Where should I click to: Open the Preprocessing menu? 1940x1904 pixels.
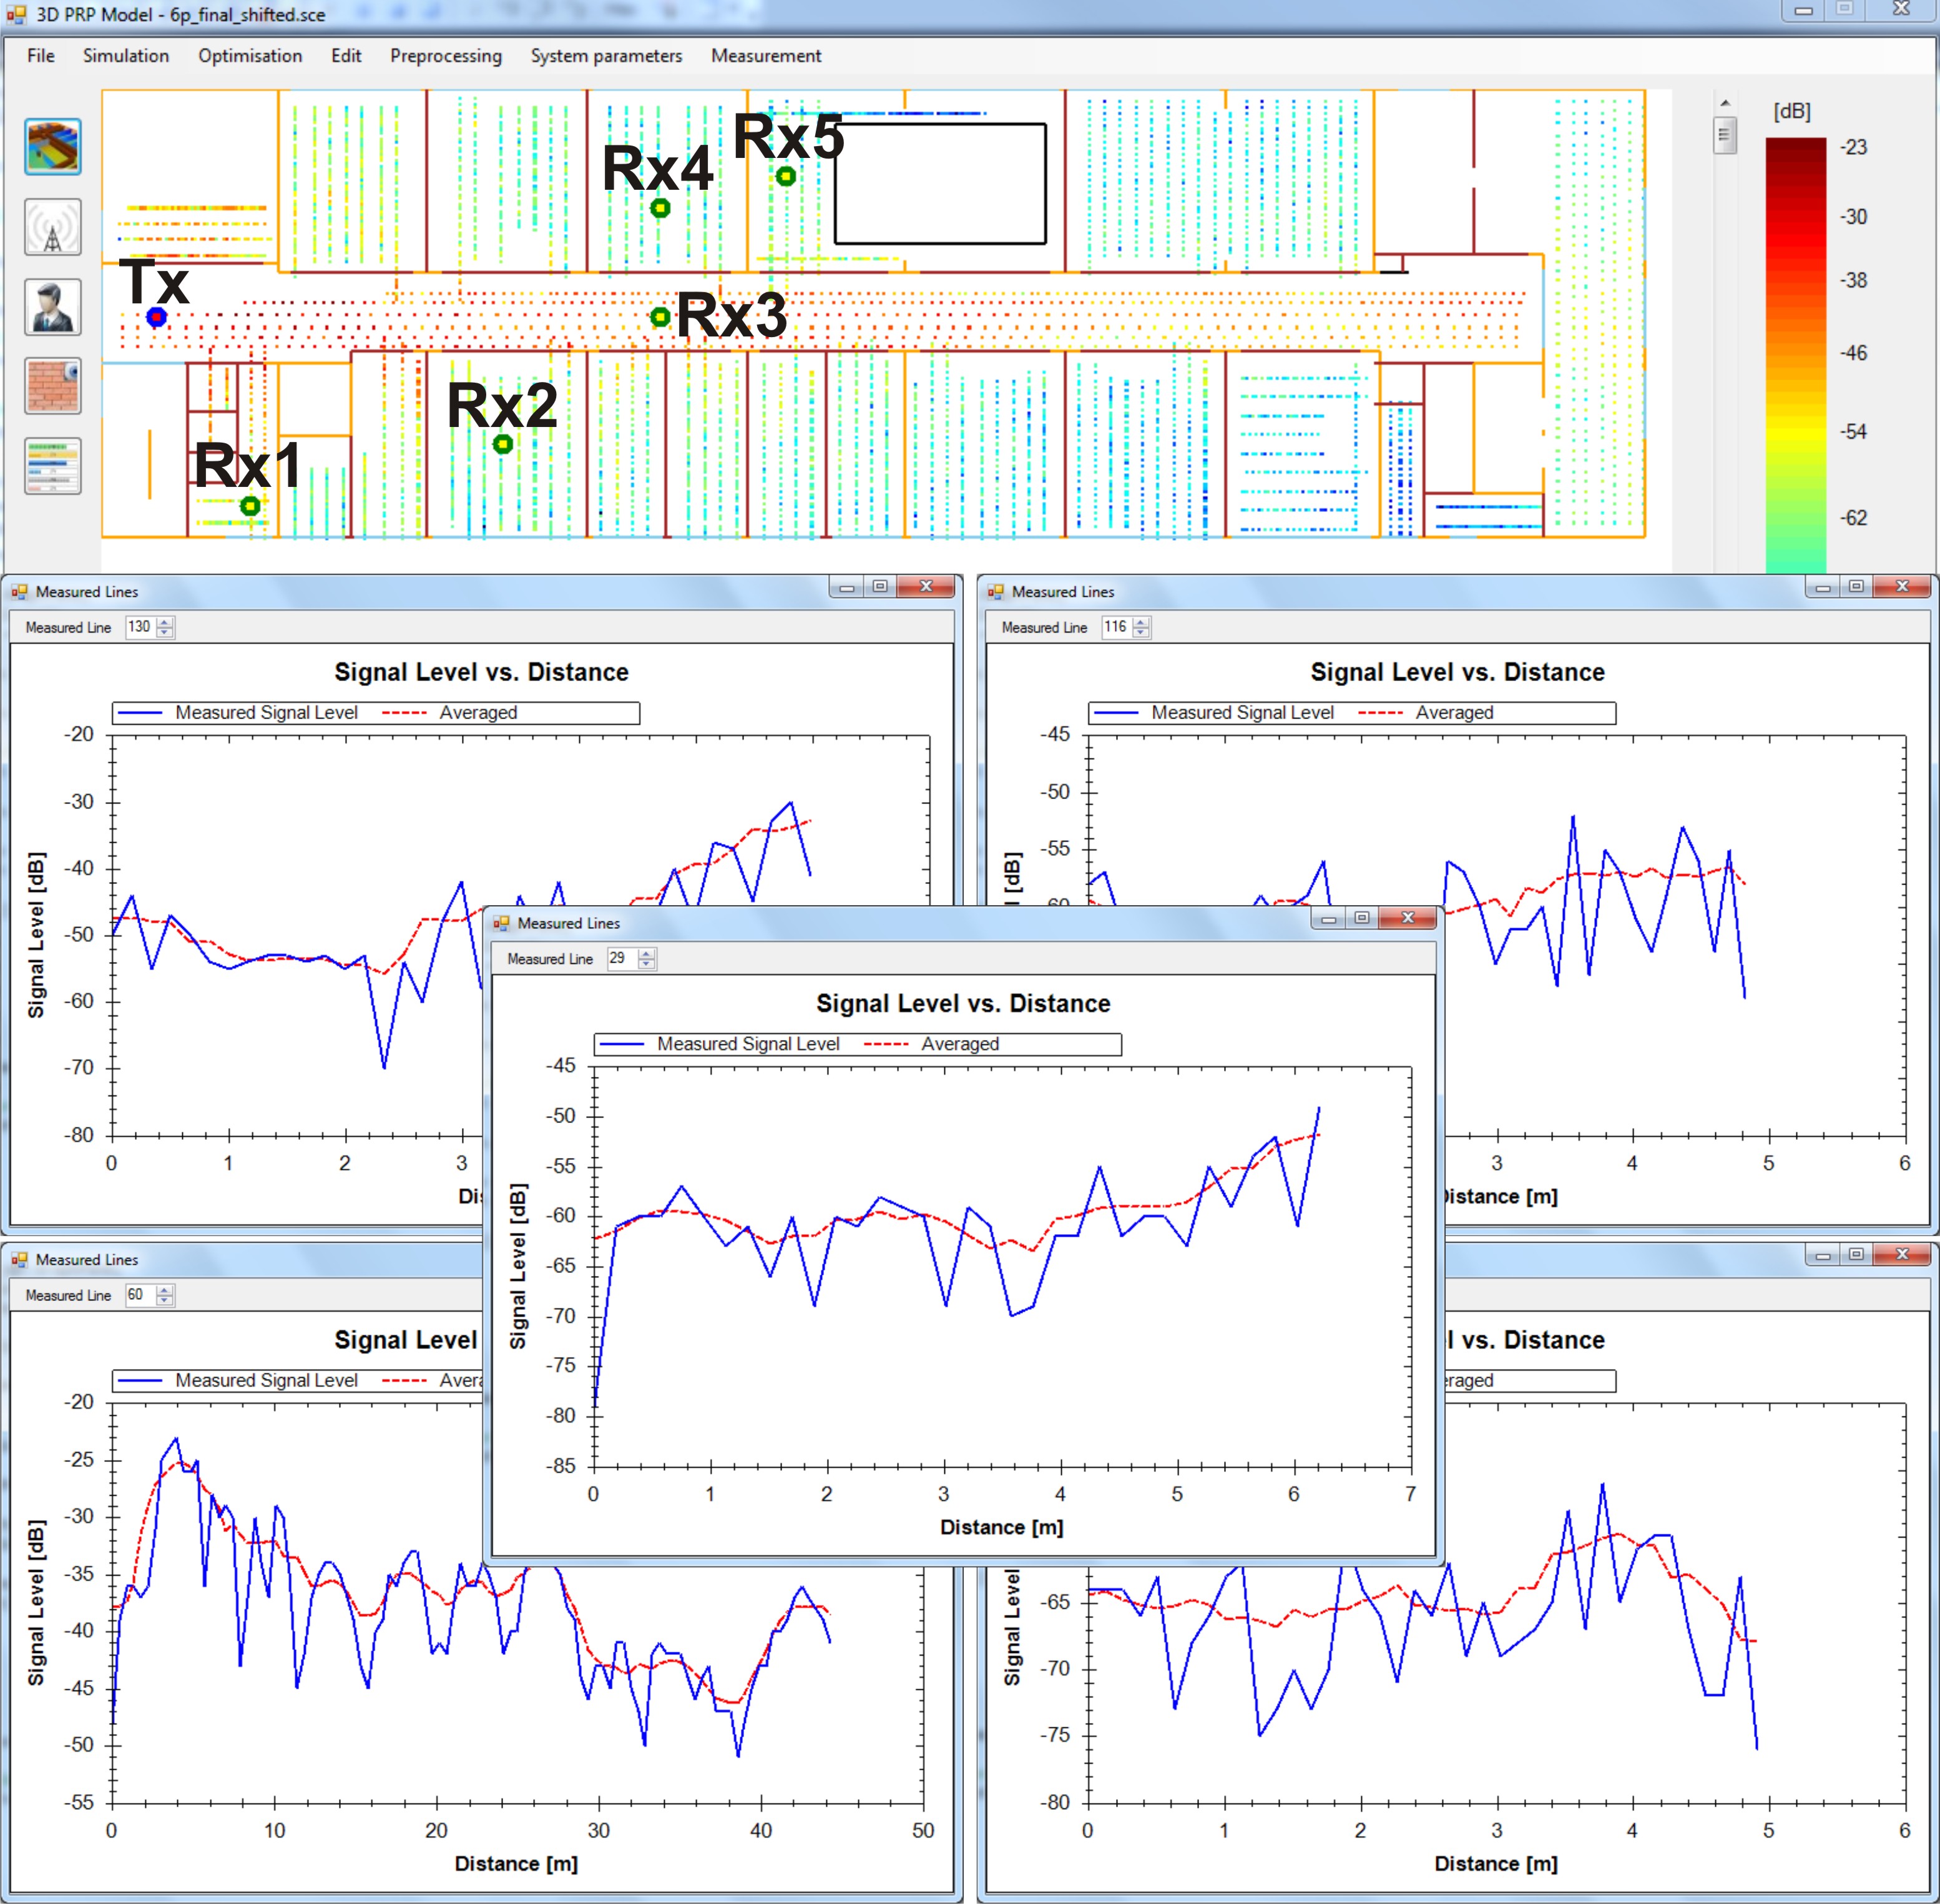[446, 56]
